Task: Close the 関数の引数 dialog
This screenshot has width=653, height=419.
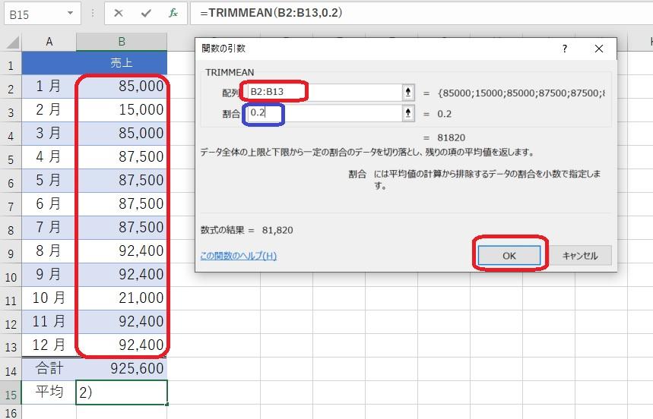Action: 599,49
